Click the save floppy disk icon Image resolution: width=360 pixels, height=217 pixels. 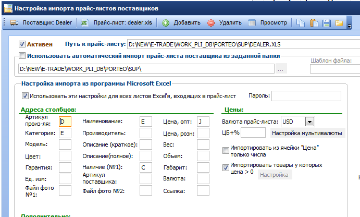326,23
